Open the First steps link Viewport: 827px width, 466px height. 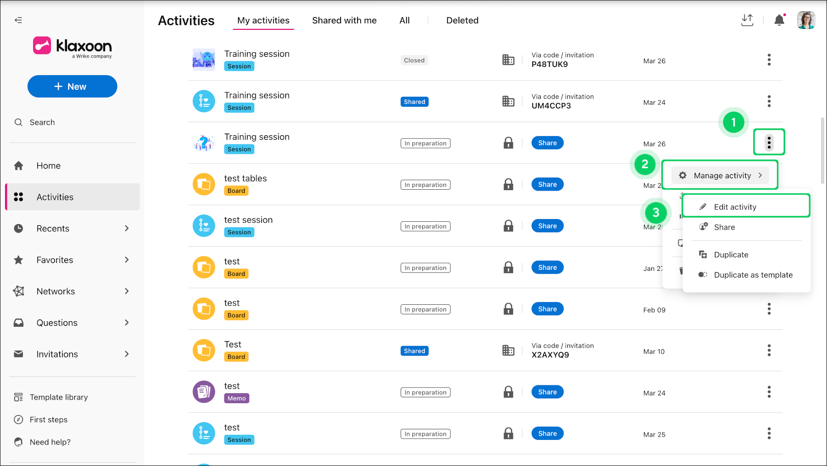pyautogui.click(x=49, y=420)
